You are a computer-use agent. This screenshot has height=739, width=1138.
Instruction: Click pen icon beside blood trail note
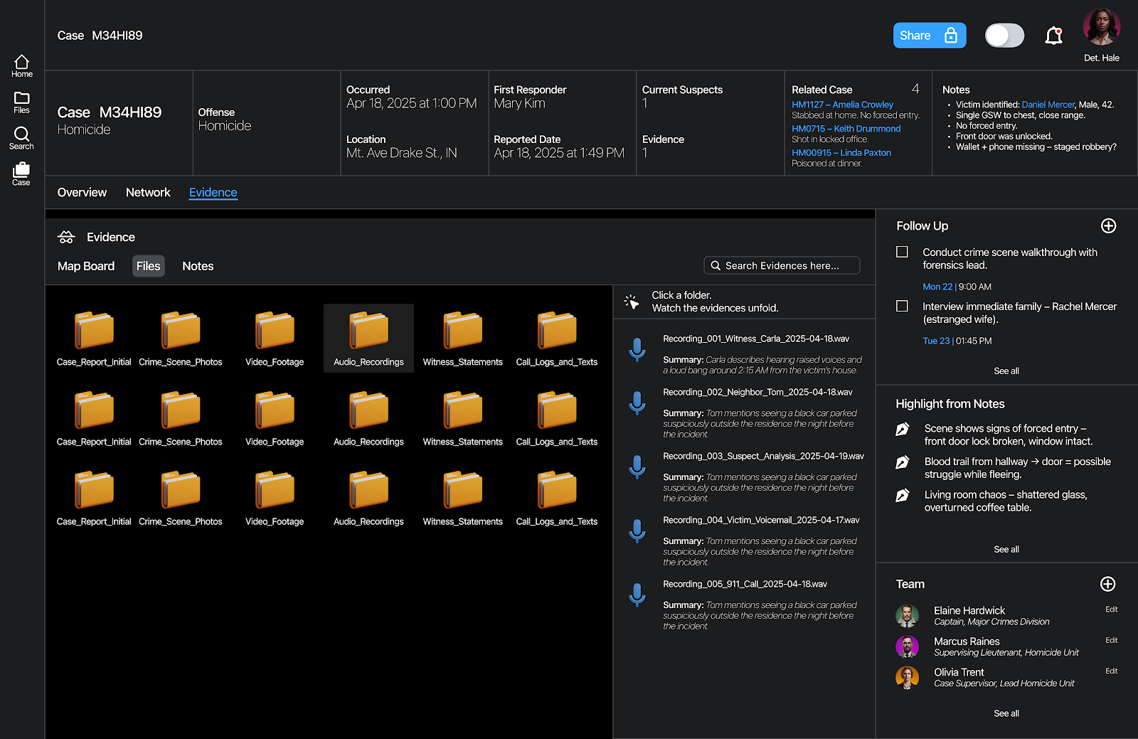(x=903, y=462)
